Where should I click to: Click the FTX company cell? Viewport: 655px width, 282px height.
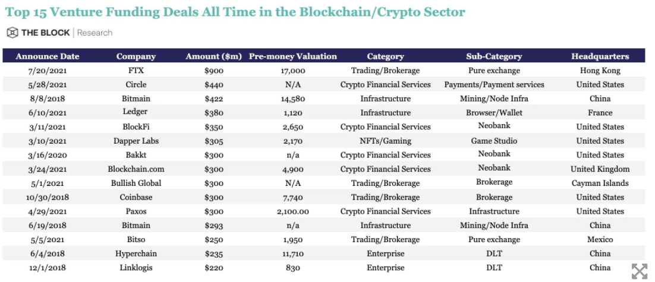tap(136, 71)
